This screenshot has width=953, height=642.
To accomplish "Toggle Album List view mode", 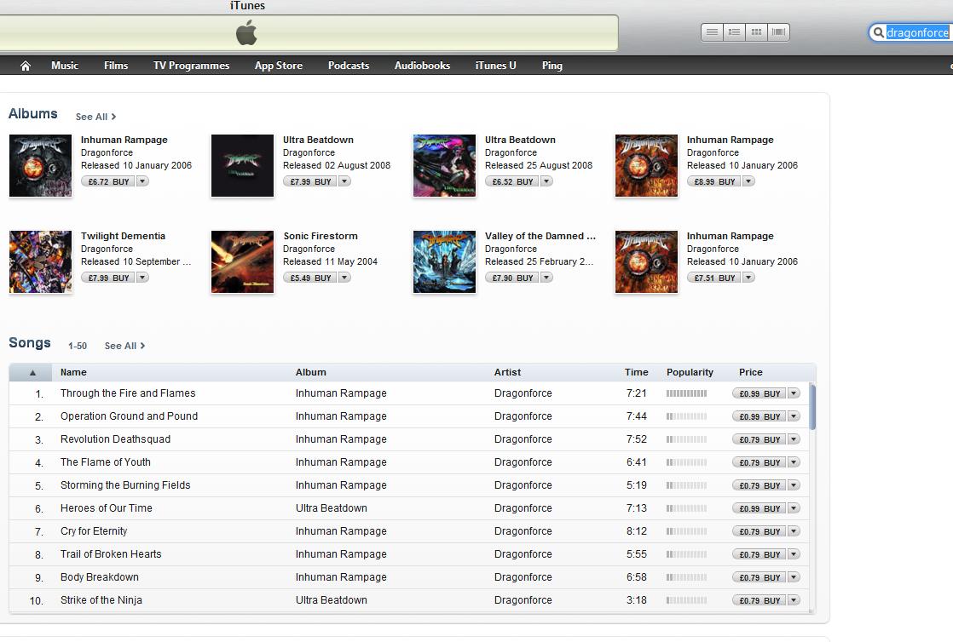I will click(734, 32).
